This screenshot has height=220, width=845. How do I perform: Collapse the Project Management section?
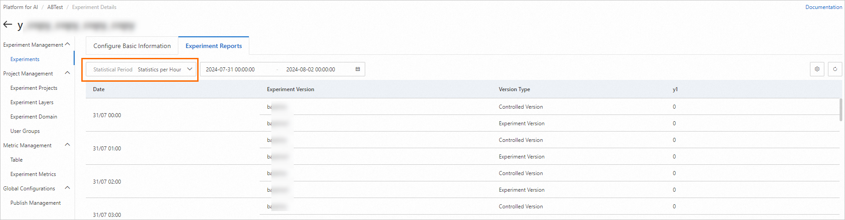[67, 73]
